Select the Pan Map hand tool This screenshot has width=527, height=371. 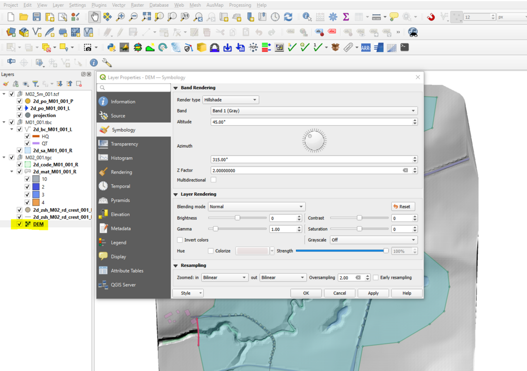pos(95,17)
